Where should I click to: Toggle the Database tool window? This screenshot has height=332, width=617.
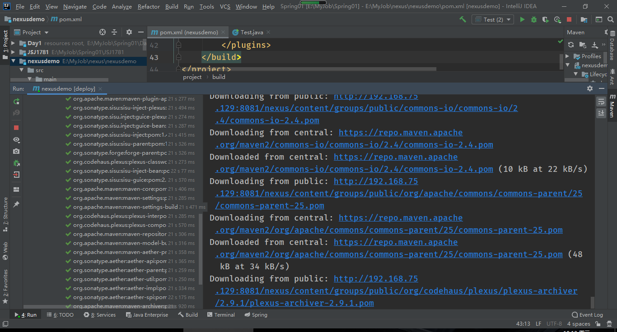612,46
